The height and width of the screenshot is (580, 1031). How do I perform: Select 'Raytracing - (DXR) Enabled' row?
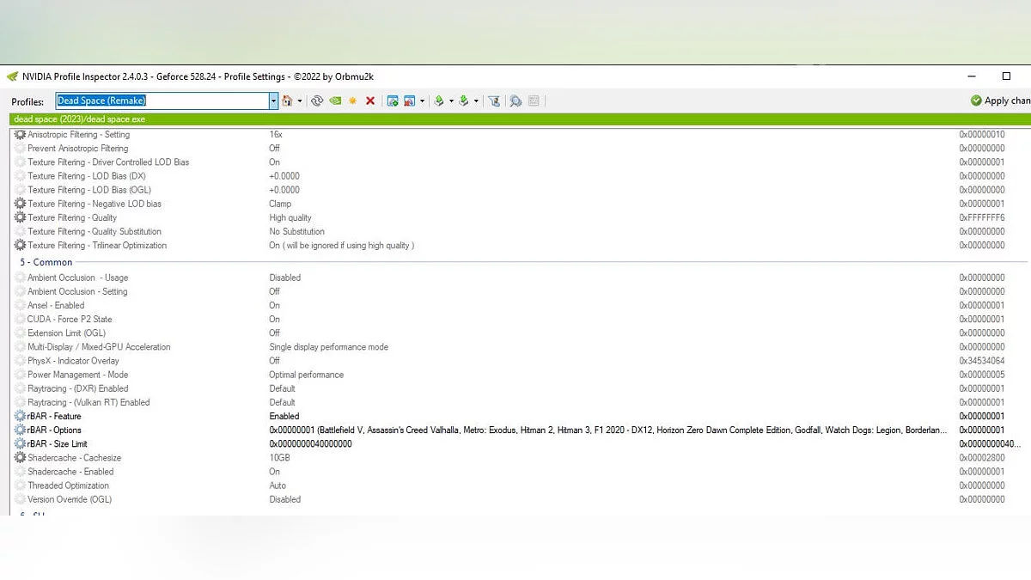click(77, 388)
